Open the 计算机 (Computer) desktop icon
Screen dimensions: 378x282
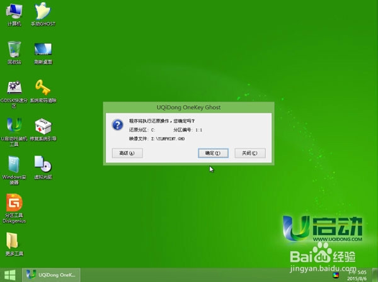click(x=14, y=14)
